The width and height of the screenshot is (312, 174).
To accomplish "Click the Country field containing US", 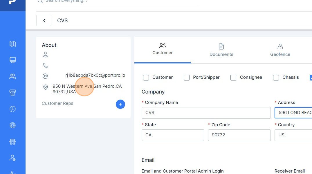I will [293, 135].
